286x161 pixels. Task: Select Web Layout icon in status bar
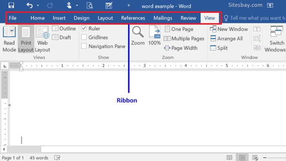pyautogui.click(x=255, y=158)
